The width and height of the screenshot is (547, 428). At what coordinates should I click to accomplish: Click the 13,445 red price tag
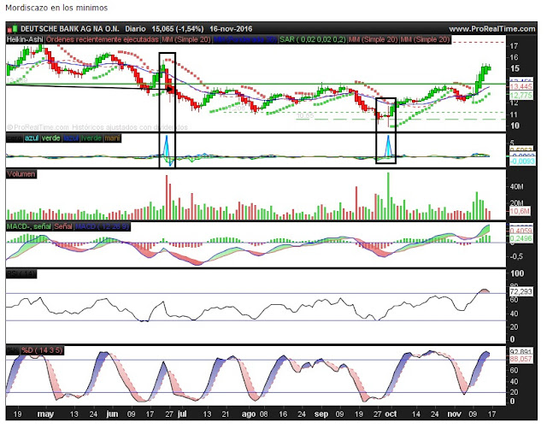521,86
